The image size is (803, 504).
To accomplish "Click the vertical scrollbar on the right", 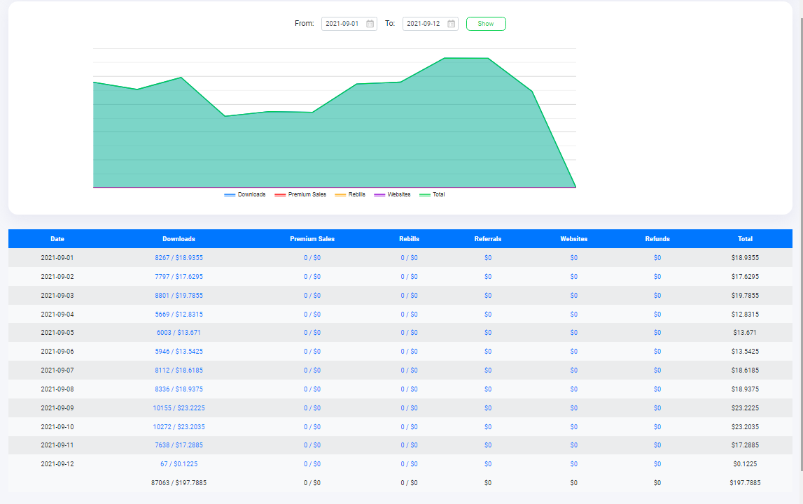I will click(799, 140).
